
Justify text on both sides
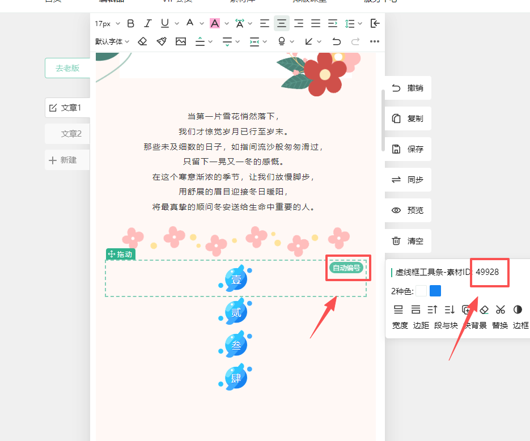tap(316, 23)
